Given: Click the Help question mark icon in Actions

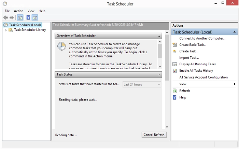Looking at the screenshot, I should (174, 97).
